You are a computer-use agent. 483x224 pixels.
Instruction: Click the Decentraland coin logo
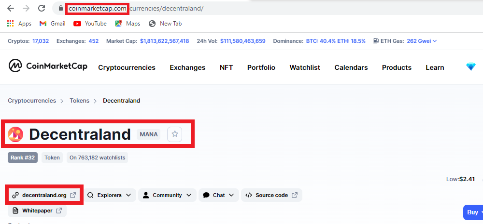[x=15, y=134]
